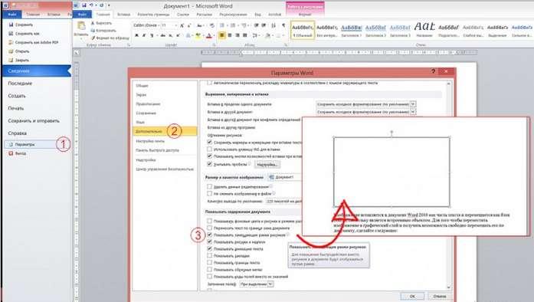
Task: Toggle the show picture placeholders checkbox
Action: click(x=209, y=235)
